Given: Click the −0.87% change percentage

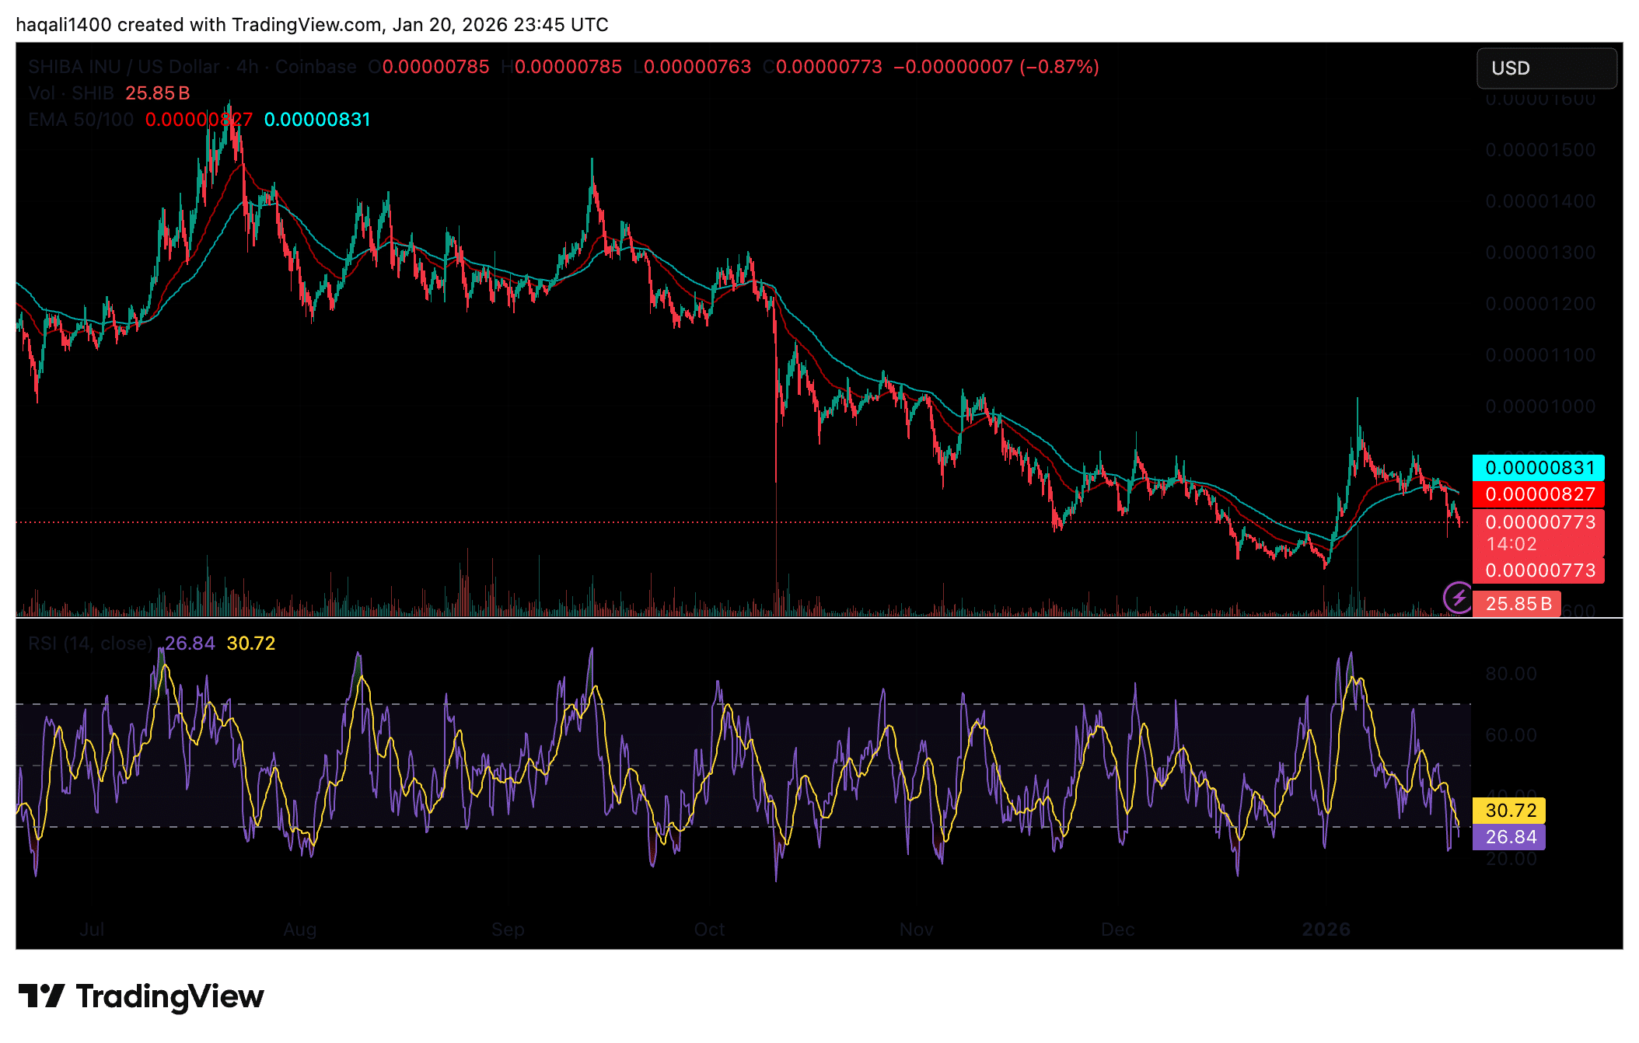Looking at the screenshot, I should [x=1057, y=67].
